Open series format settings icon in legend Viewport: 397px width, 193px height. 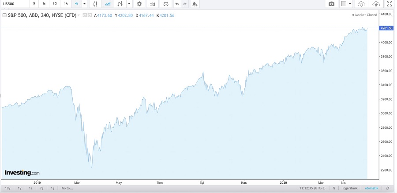coord(90,15)
